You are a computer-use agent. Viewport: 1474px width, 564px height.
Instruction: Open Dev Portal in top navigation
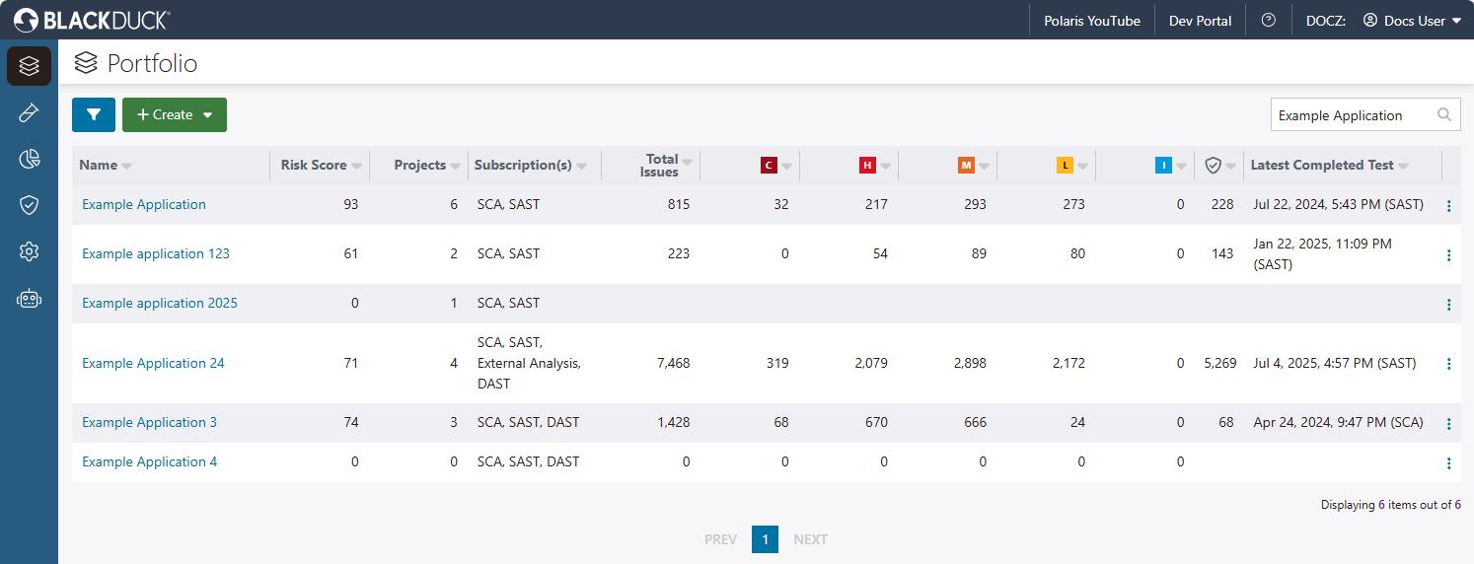[1200, 20]
